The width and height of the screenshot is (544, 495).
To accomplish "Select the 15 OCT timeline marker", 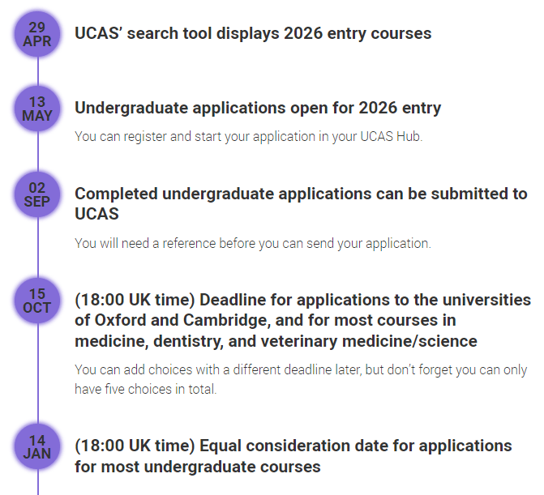I will 37,301.
